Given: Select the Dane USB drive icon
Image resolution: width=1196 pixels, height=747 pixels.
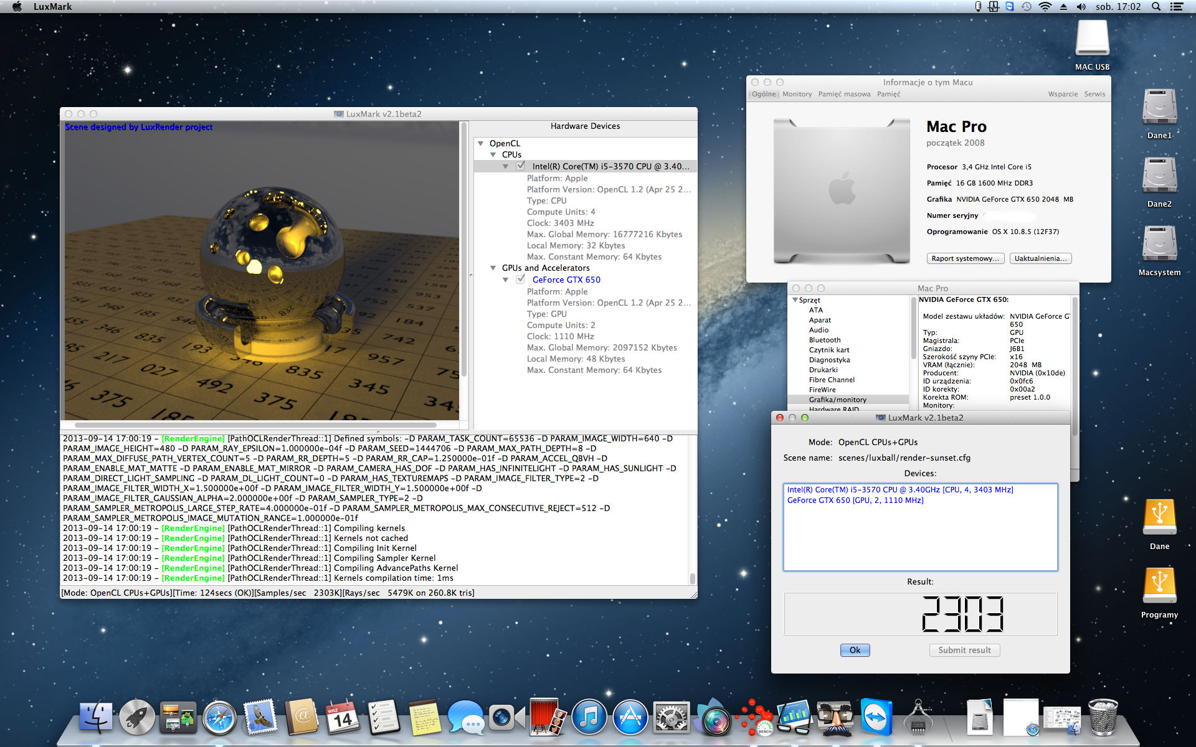Looking at the screenshot, I should pyautogui.click(x=1159, y=518).
